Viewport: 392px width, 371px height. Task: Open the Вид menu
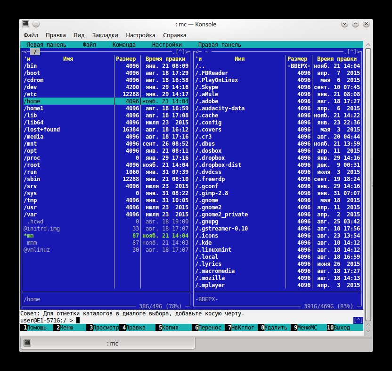point(79,35)
